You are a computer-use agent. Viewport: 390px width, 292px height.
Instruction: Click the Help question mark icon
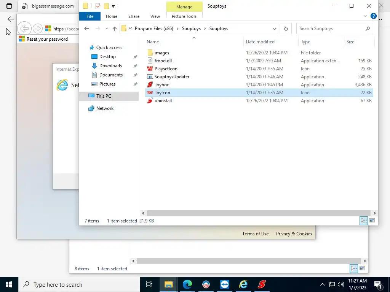(373, 16)
